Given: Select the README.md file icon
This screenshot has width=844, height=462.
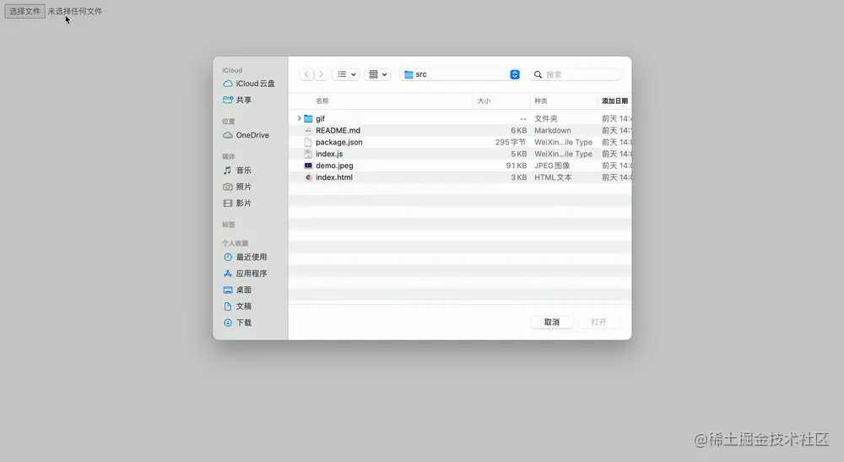Looking at the screenshot, I should 308,130.
